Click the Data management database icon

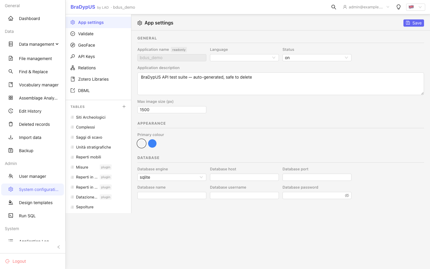click(11, 44)
